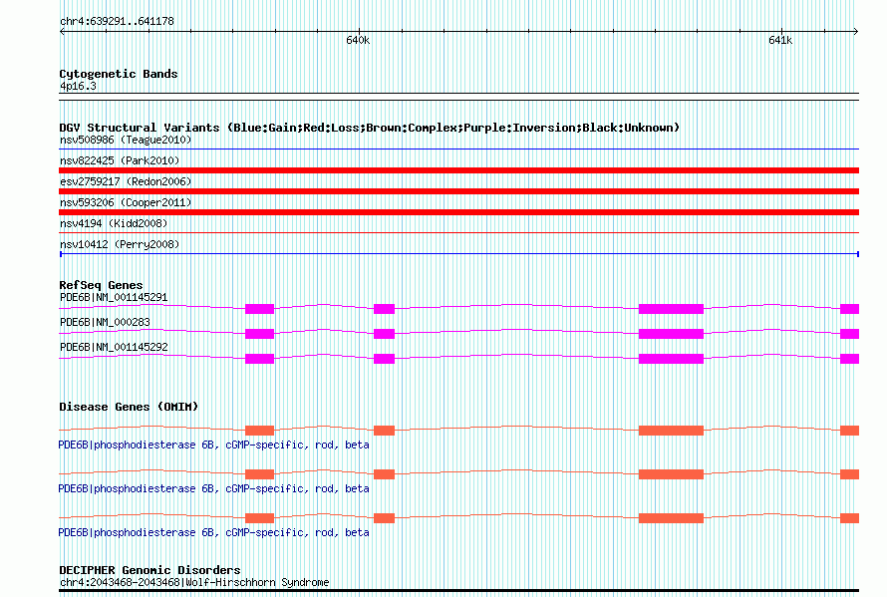Click the nsv593206 (Cooper2011) label
This screenshot has width=887, height=597.
(126, 202)
